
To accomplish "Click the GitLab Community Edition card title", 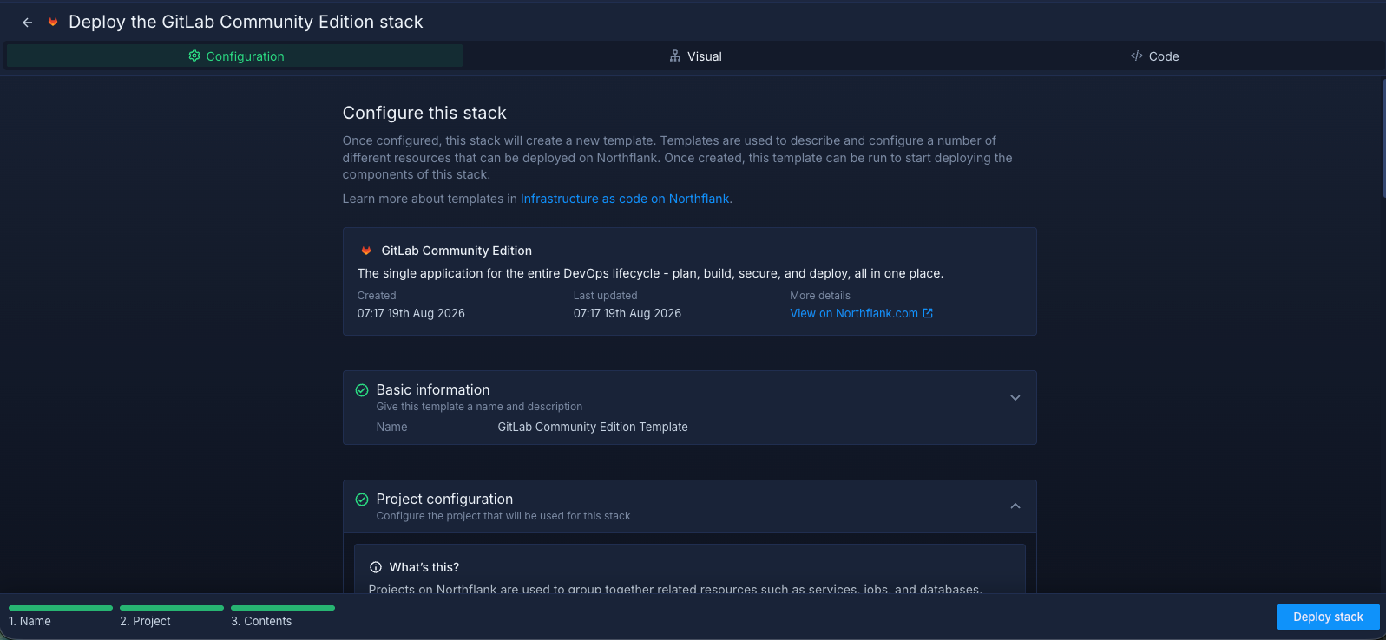I will [457, 251].
